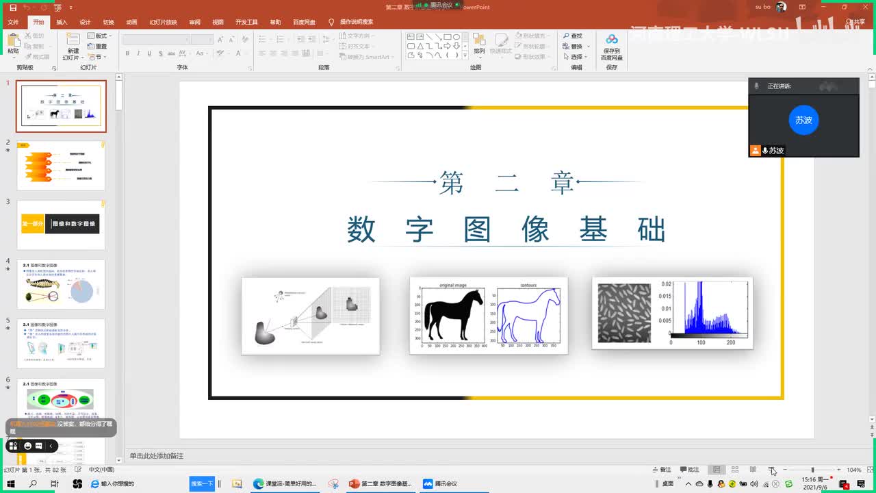Open the font size combo box
Screen dimensions: 876x493
203,40
